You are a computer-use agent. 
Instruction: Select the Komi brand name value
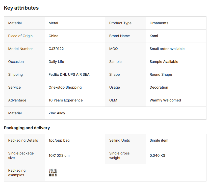tap(154, 36)
